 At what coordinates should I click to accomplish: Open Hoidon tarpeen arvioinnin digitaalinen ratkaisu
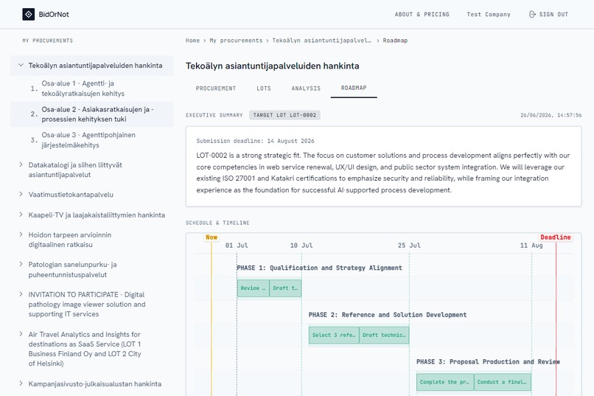[x=70, y=240]
